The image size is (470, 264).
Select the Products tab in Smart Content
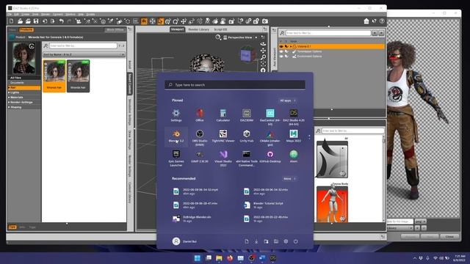pos(26,29)
